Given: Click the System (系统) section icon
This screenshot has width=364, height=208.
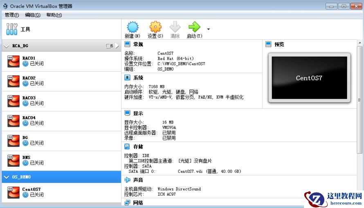Looking at the screenshot, I should pyautogui.click(x=127, y=77).
